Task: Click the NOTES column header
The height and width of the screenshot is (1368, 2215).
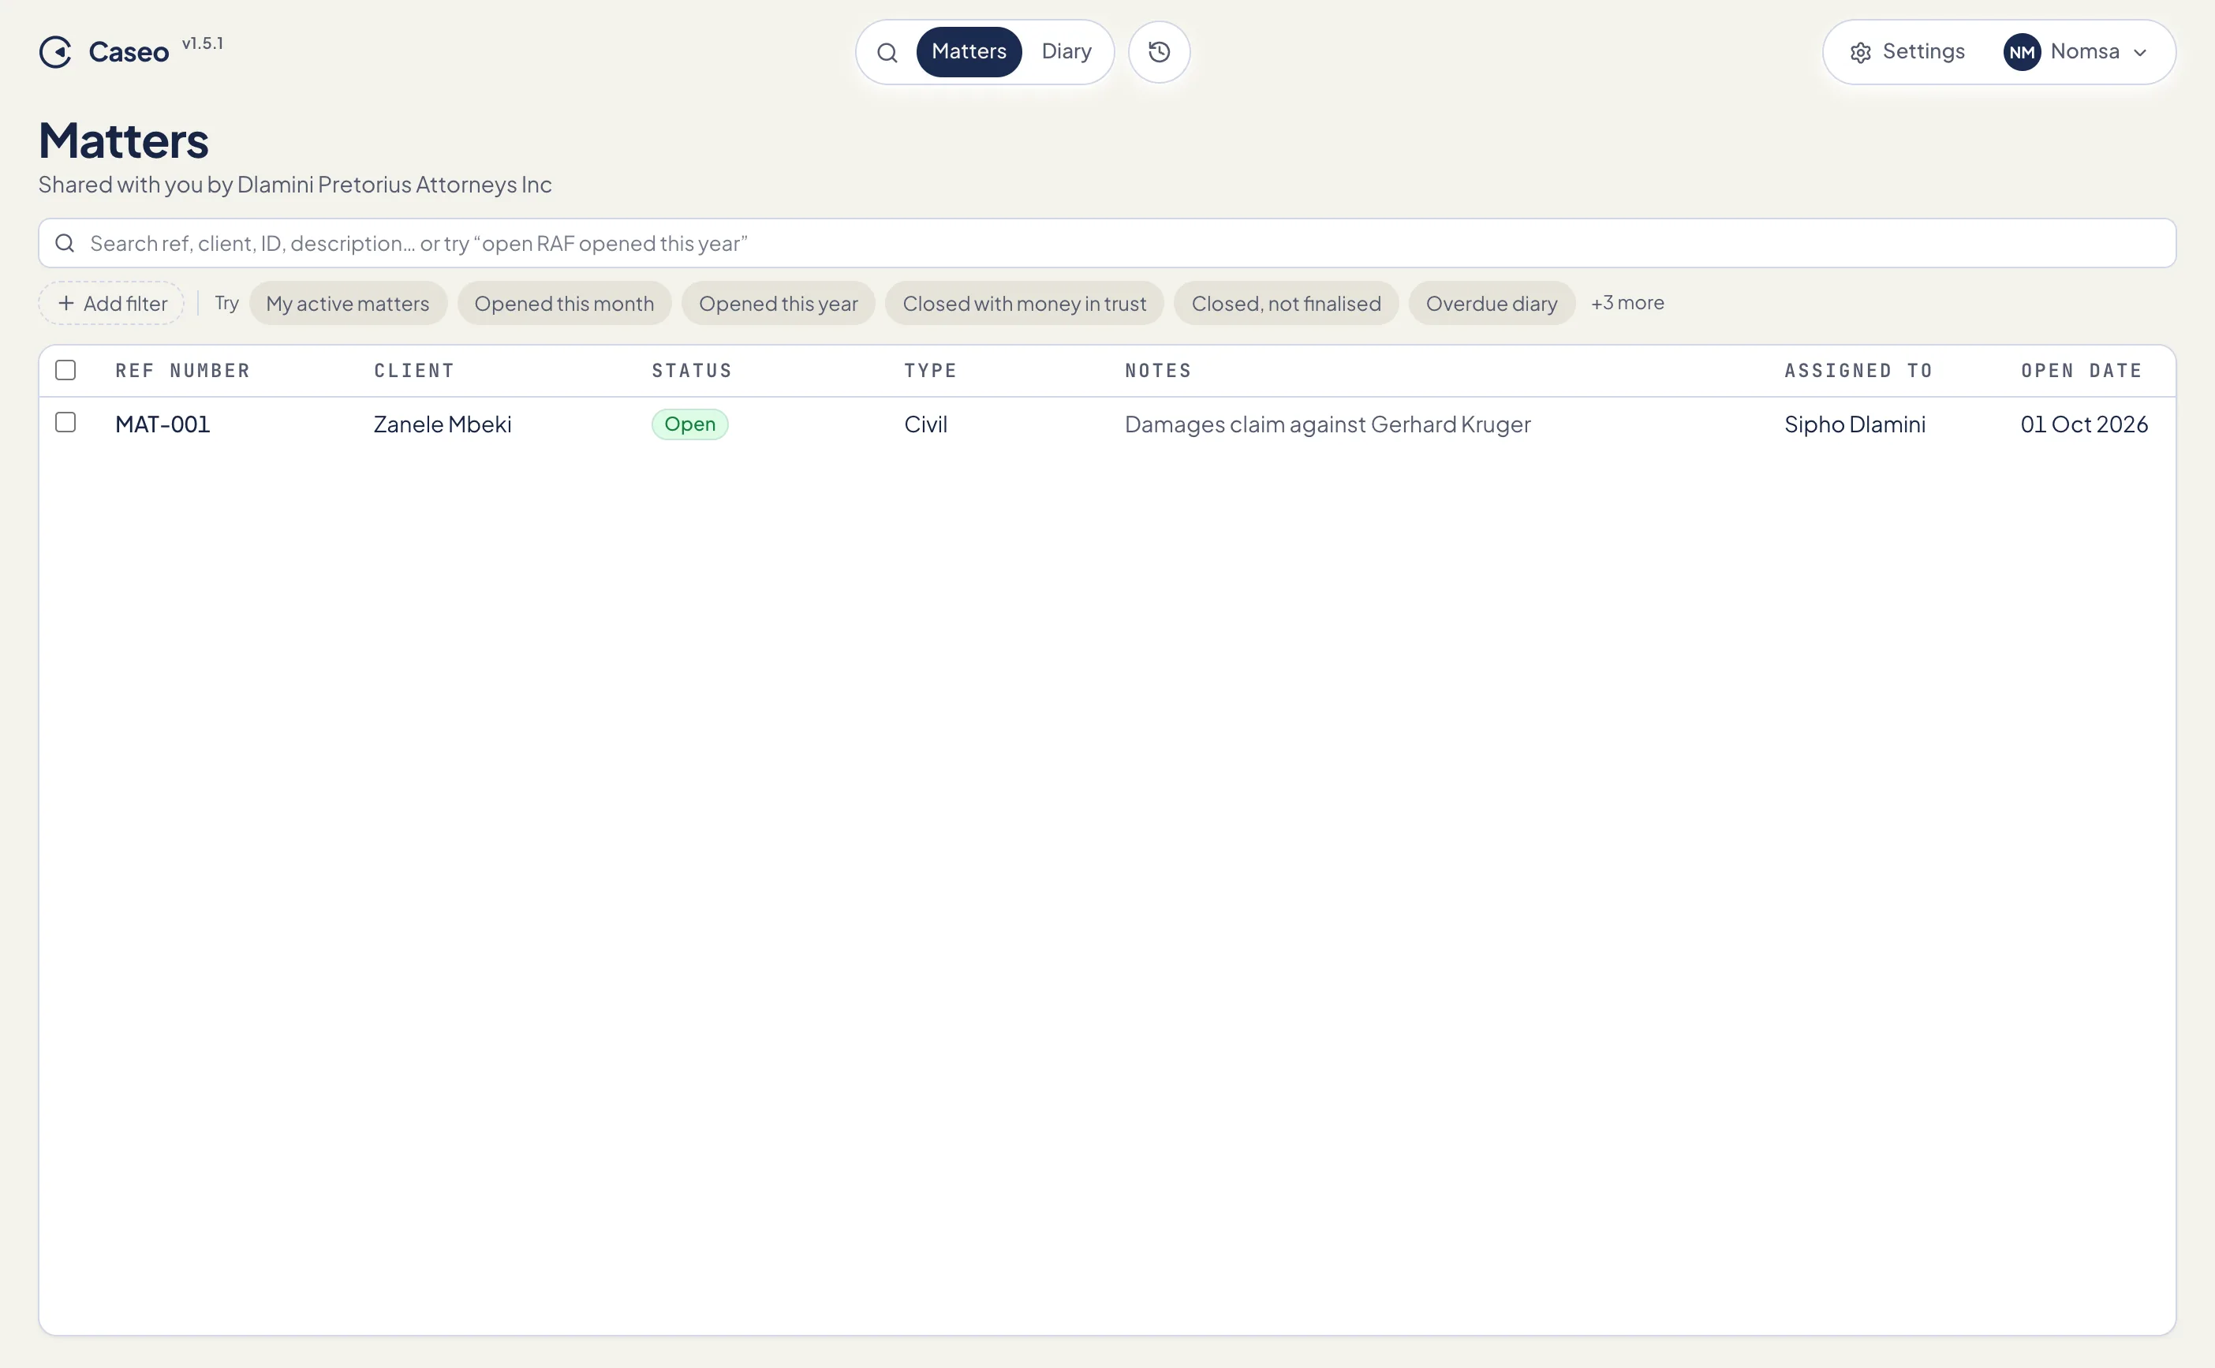Action: [1158, 370]
